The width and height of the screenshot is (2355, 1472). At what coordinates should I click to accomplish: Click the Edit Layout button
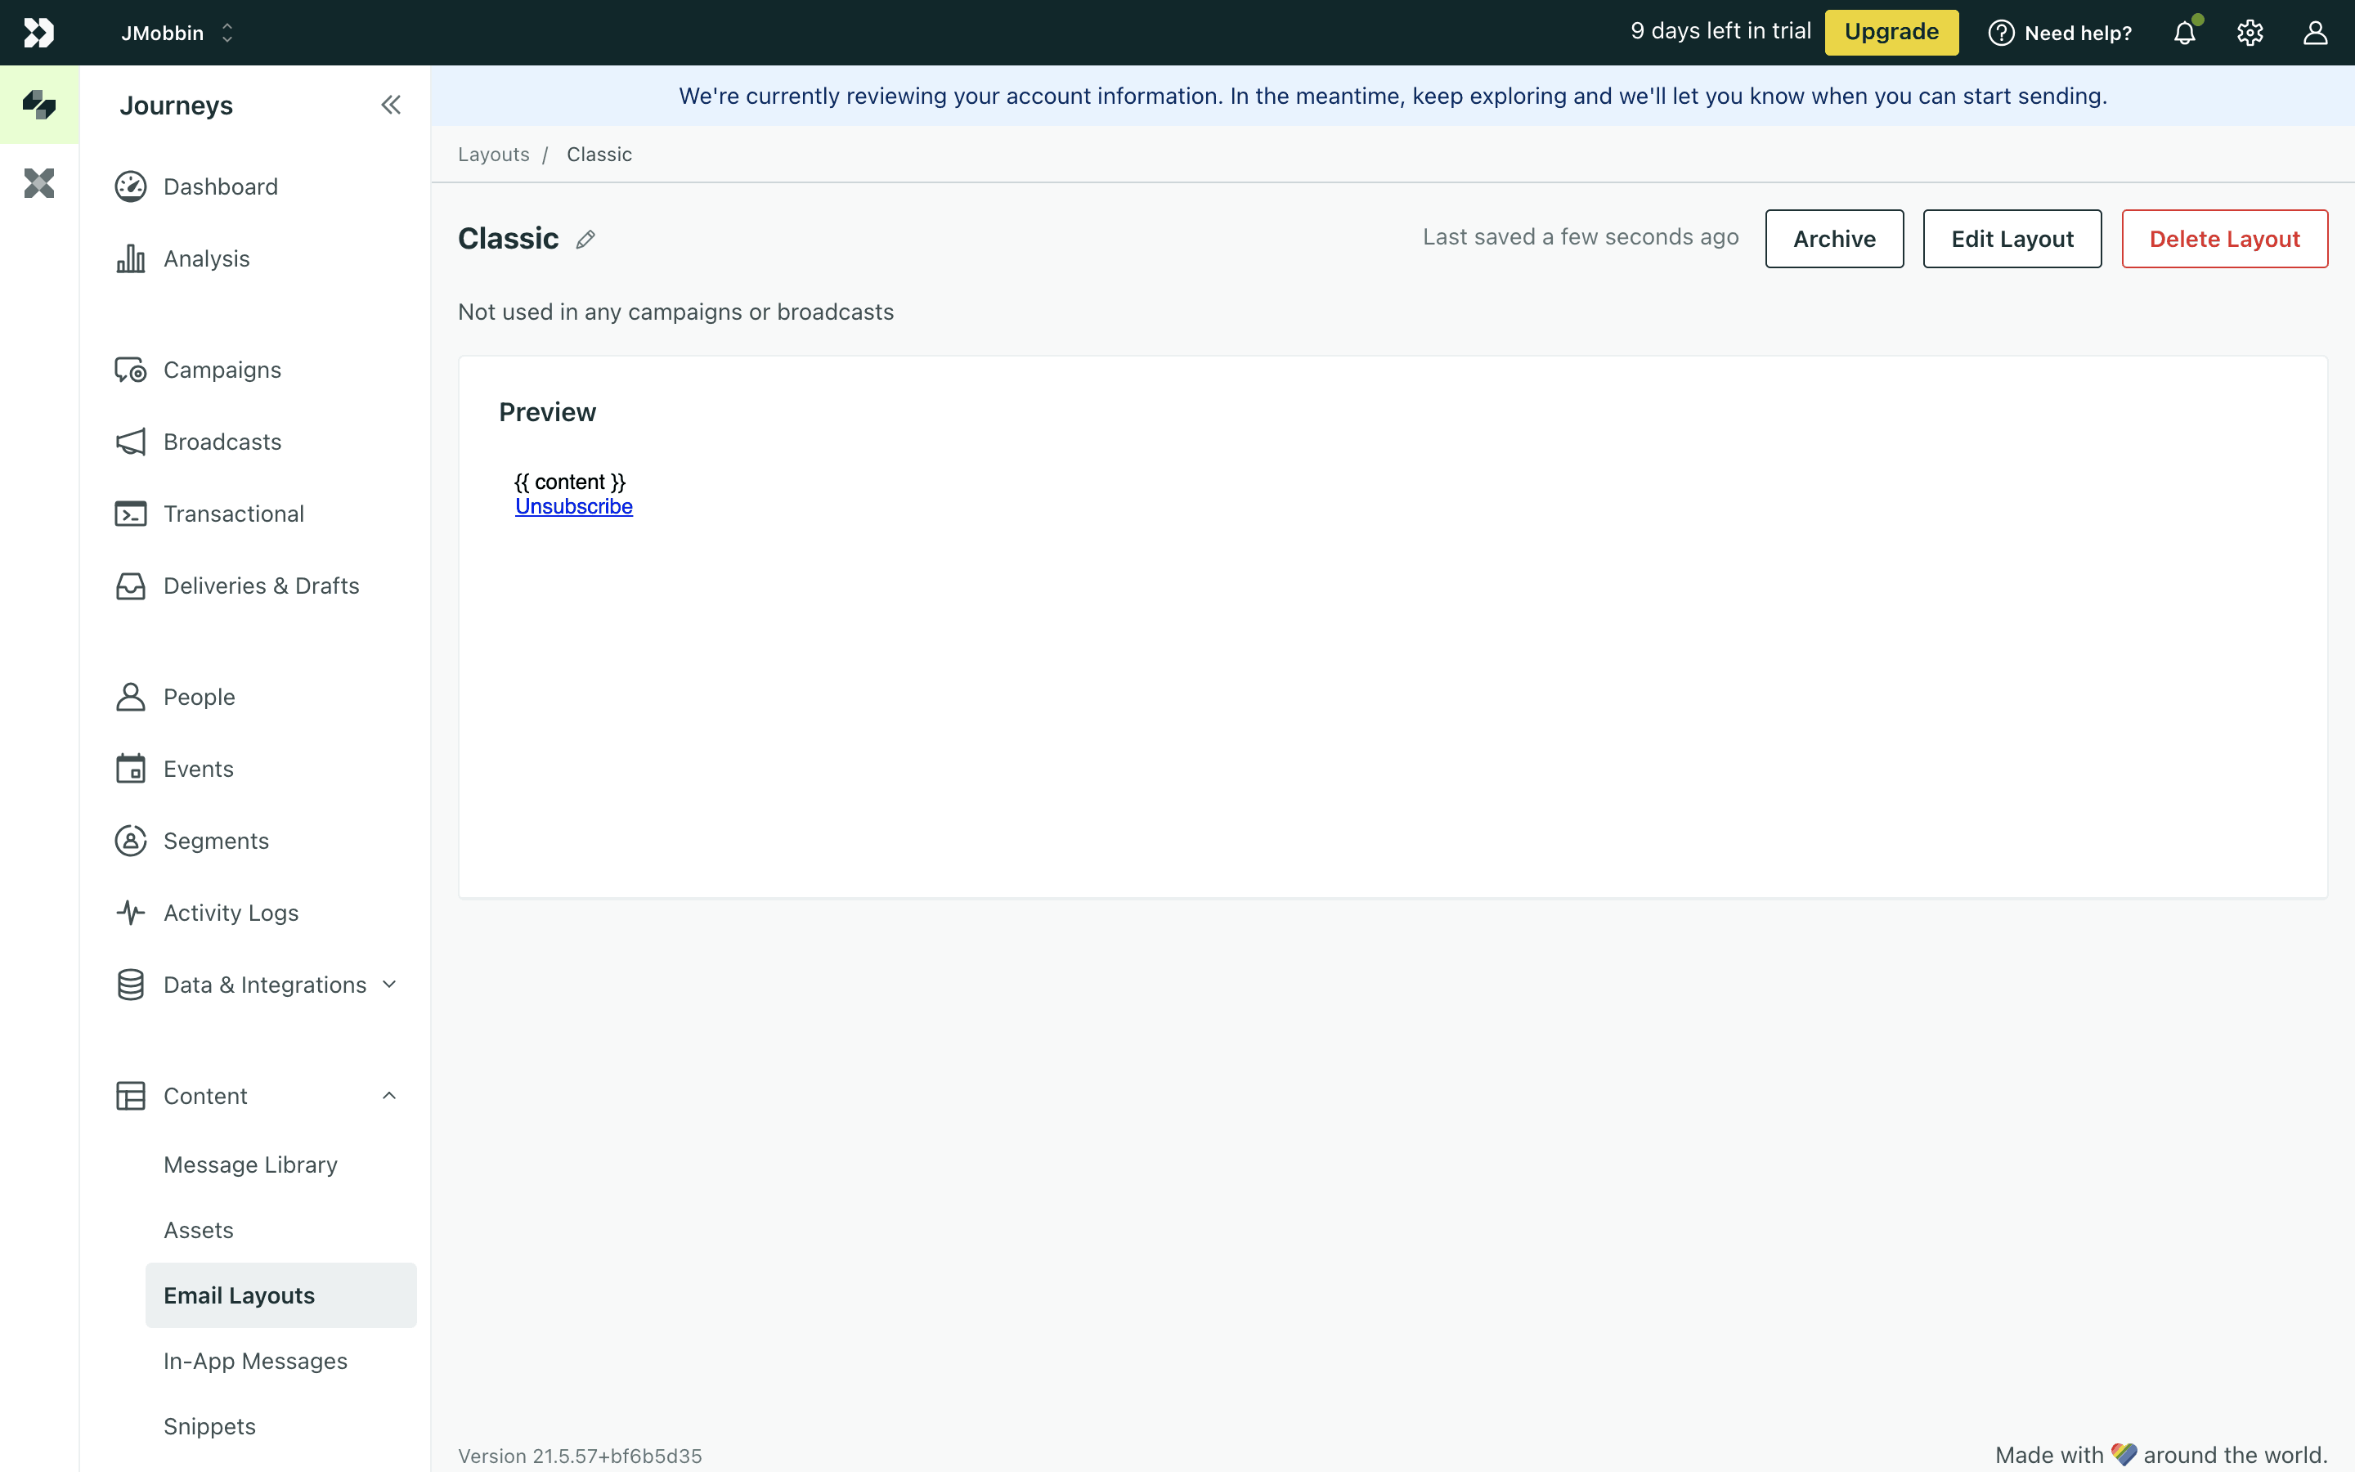pyautogui.click(x=2012, y=239)
